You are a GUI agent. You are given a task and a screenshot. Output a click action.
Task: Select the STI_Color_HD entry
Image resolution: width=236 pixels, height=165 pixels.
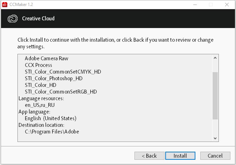41,85
